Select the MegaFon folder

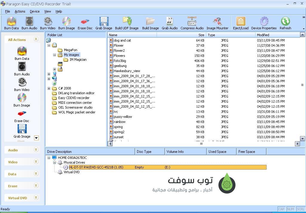pyautogui.click(x=71, y=50)
